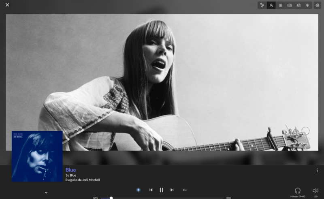
Task: Open the play queue list icon
Action: coord(185,190)
